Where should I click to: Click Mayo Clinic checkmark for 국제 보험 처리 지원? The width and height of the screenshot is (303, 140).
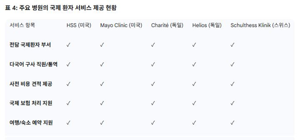(102, 103)
